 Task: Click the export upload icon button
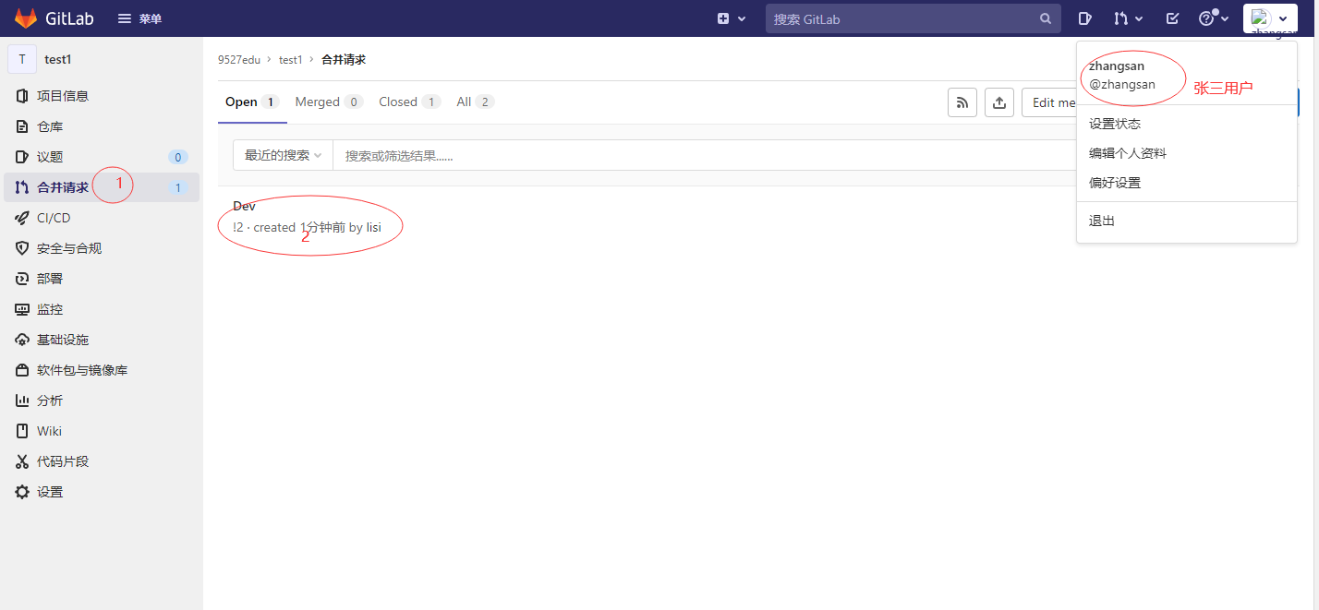(x=999, y=102)
